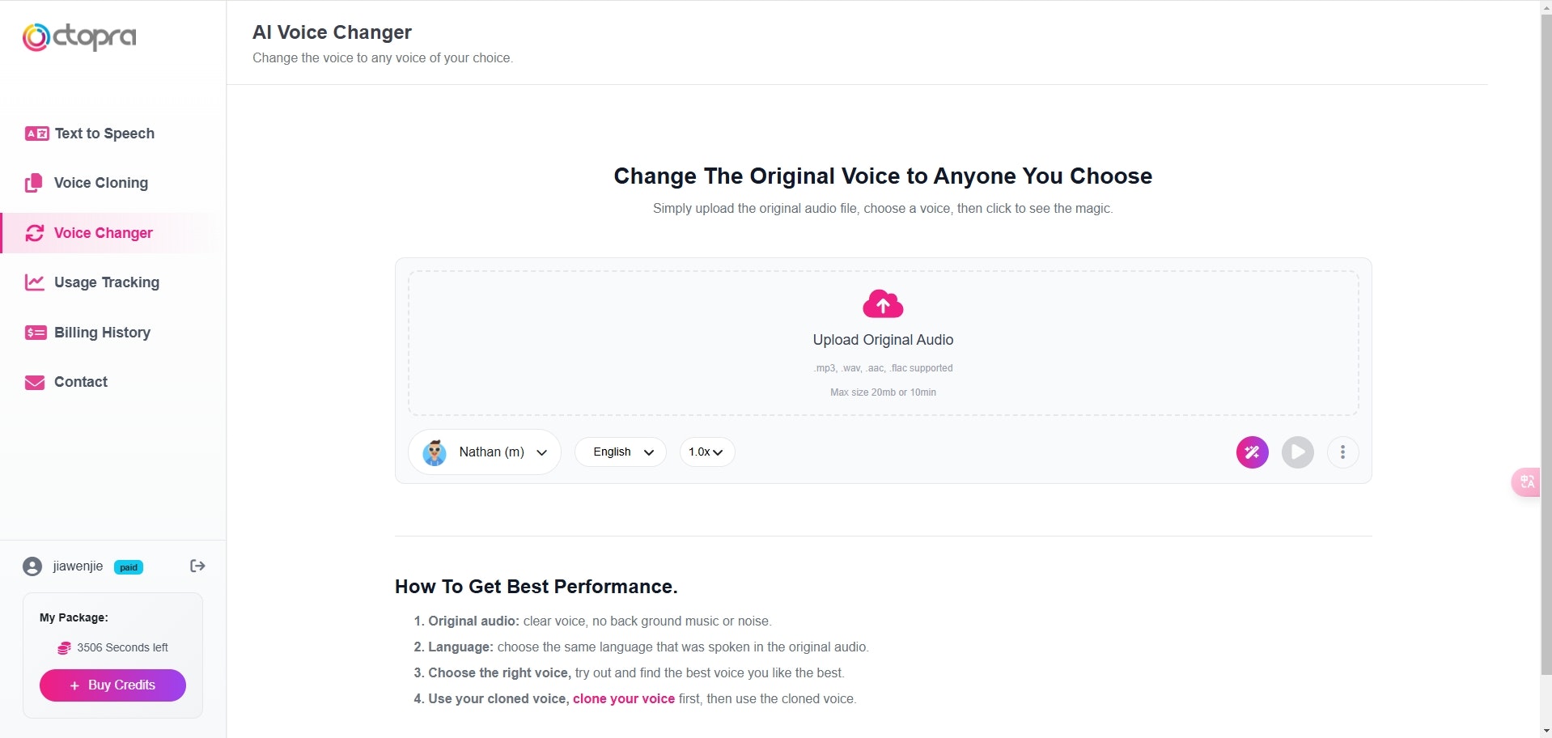
Task: Open the English language dropdown
Action: point(621,452)
